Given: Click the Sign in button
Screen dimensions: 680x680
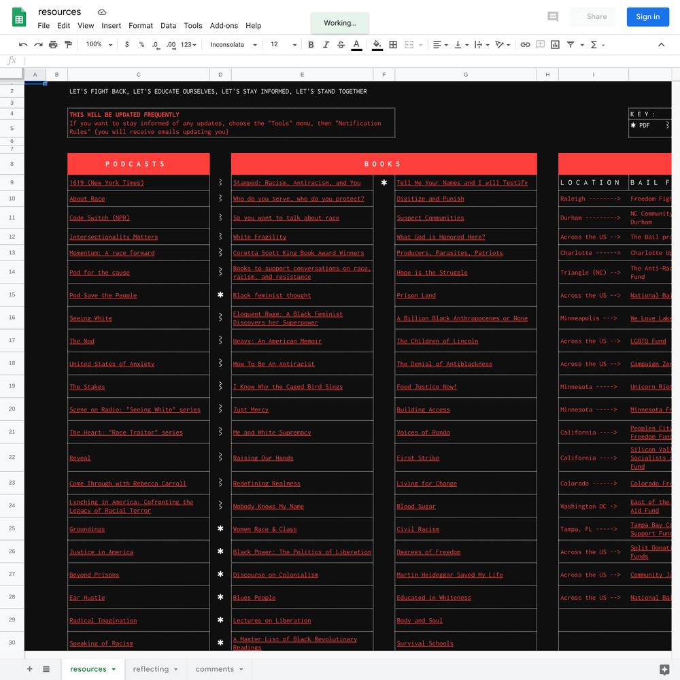Looking at the screenshot, I should pyautogui.click(x=647, y=17).
